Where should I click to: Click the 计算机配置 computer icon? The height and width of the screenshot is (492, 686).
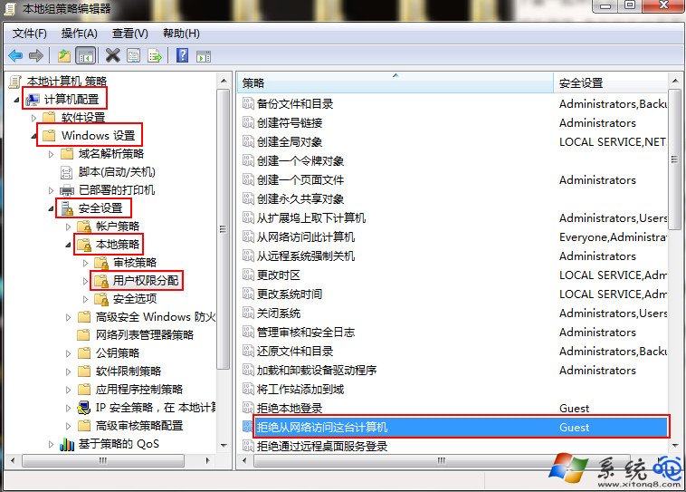33,100
